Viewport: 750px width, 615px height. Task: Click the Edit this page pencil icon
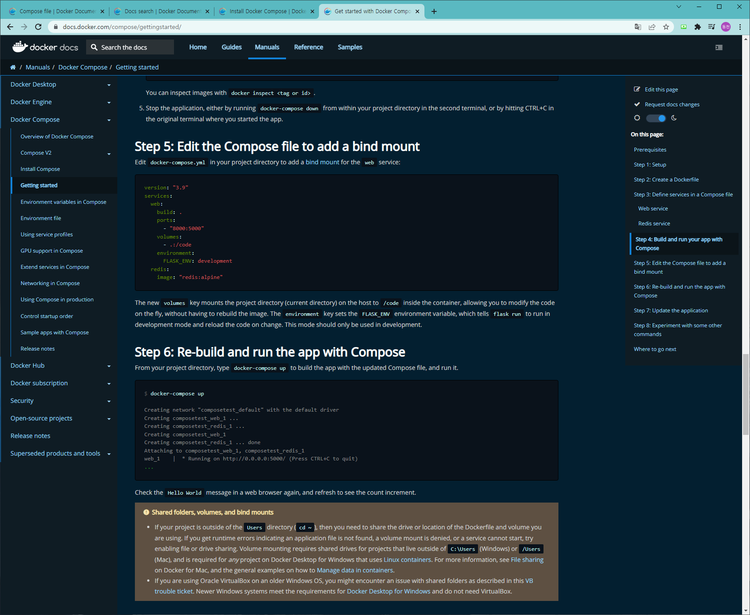(637, 89)
